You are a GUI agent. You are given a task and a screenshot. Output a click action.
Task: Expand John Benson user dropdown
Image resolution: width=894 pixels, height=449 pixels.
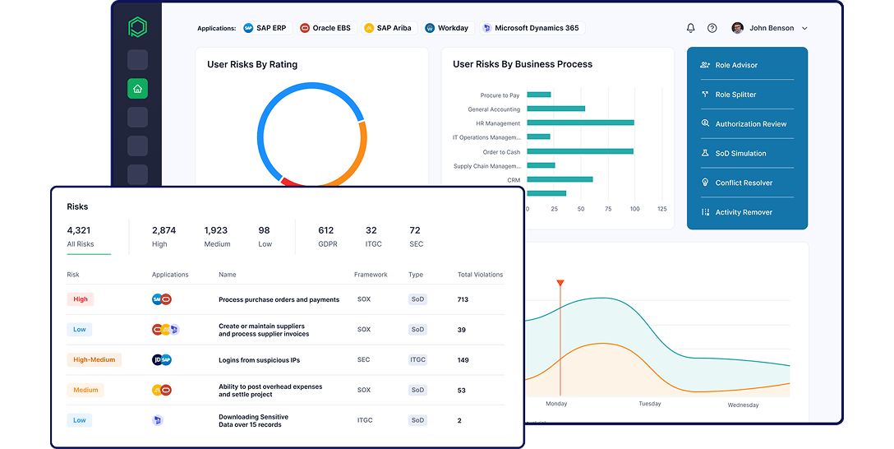point(771,28)
